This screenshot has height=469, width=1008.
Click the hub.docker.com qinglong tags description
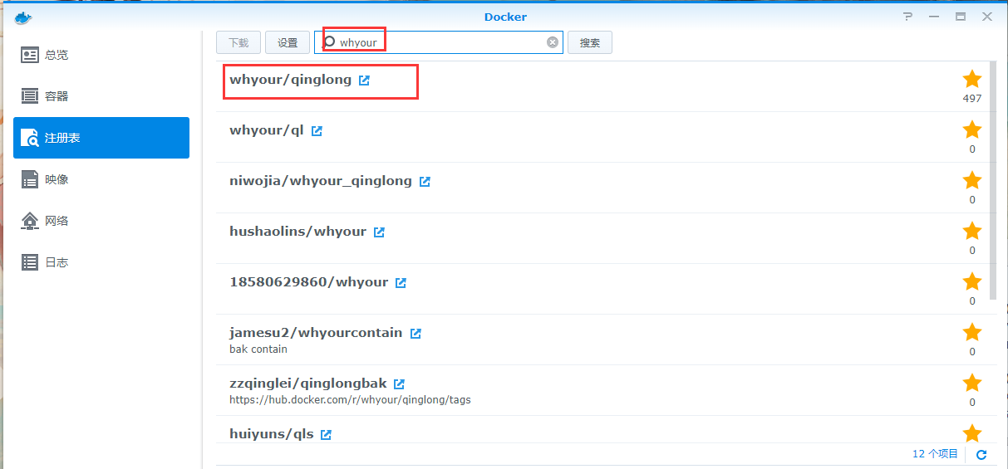pos(350,400)
